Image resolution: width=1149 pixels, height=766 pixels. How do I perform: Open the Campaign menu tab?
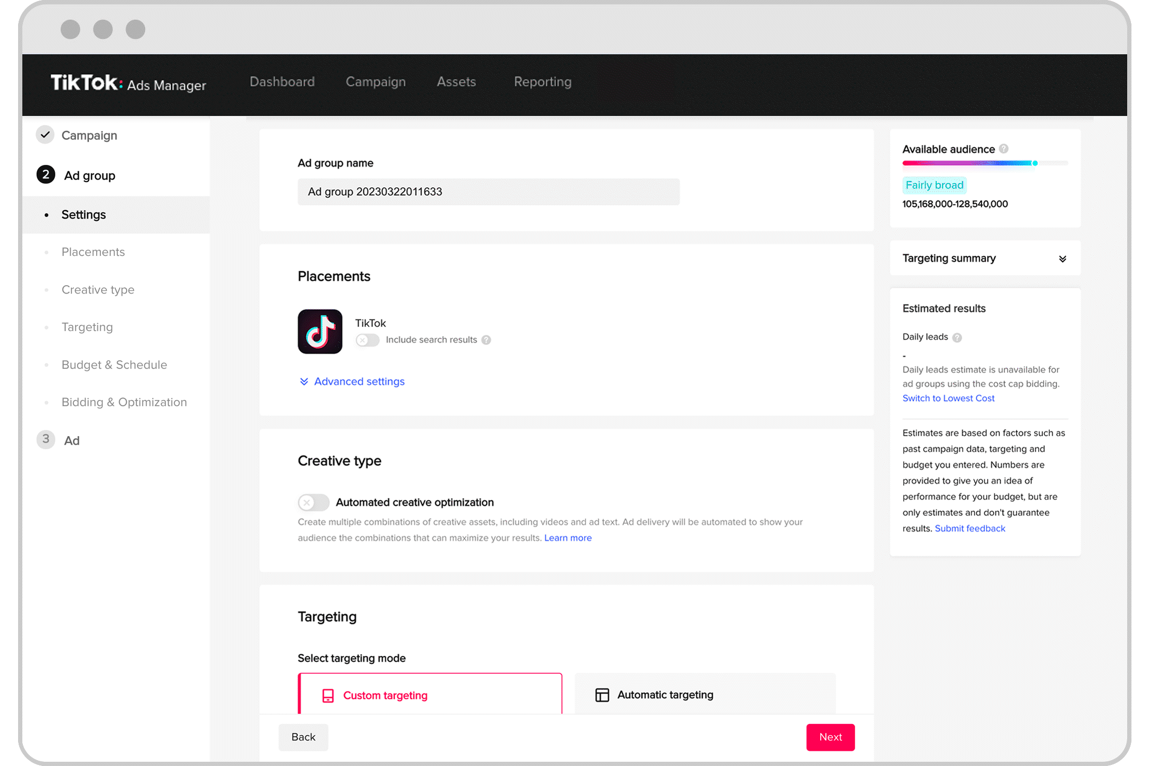click(x=374, y=82)
